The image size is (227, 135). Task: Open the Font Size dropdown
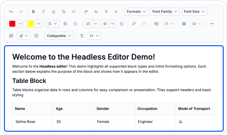(x=195, y=11)
